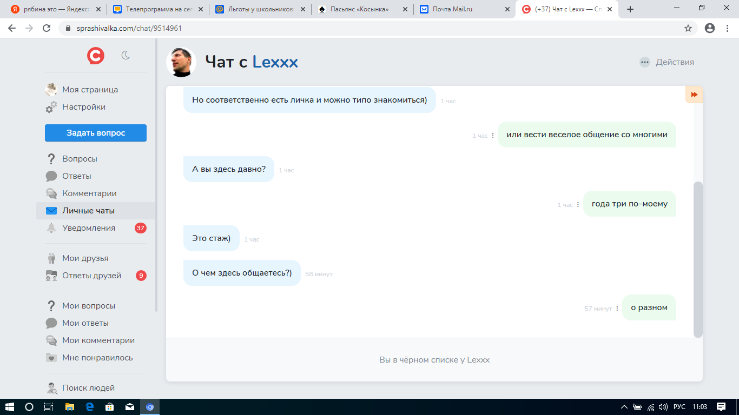Open options for message 'года три по-моему'

(x=578, y=205)
